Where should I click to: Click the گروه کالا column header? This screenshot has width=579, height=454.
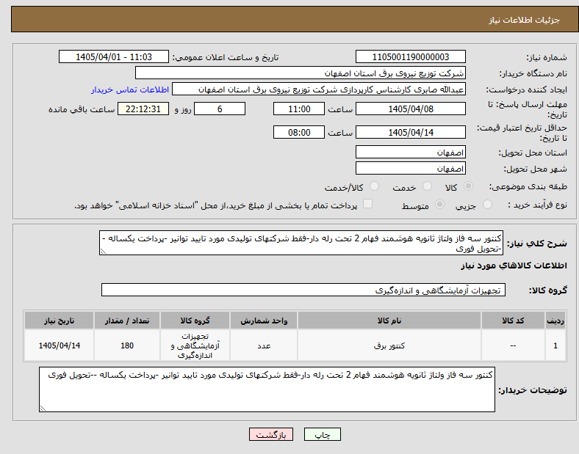[x=195, y=321]
